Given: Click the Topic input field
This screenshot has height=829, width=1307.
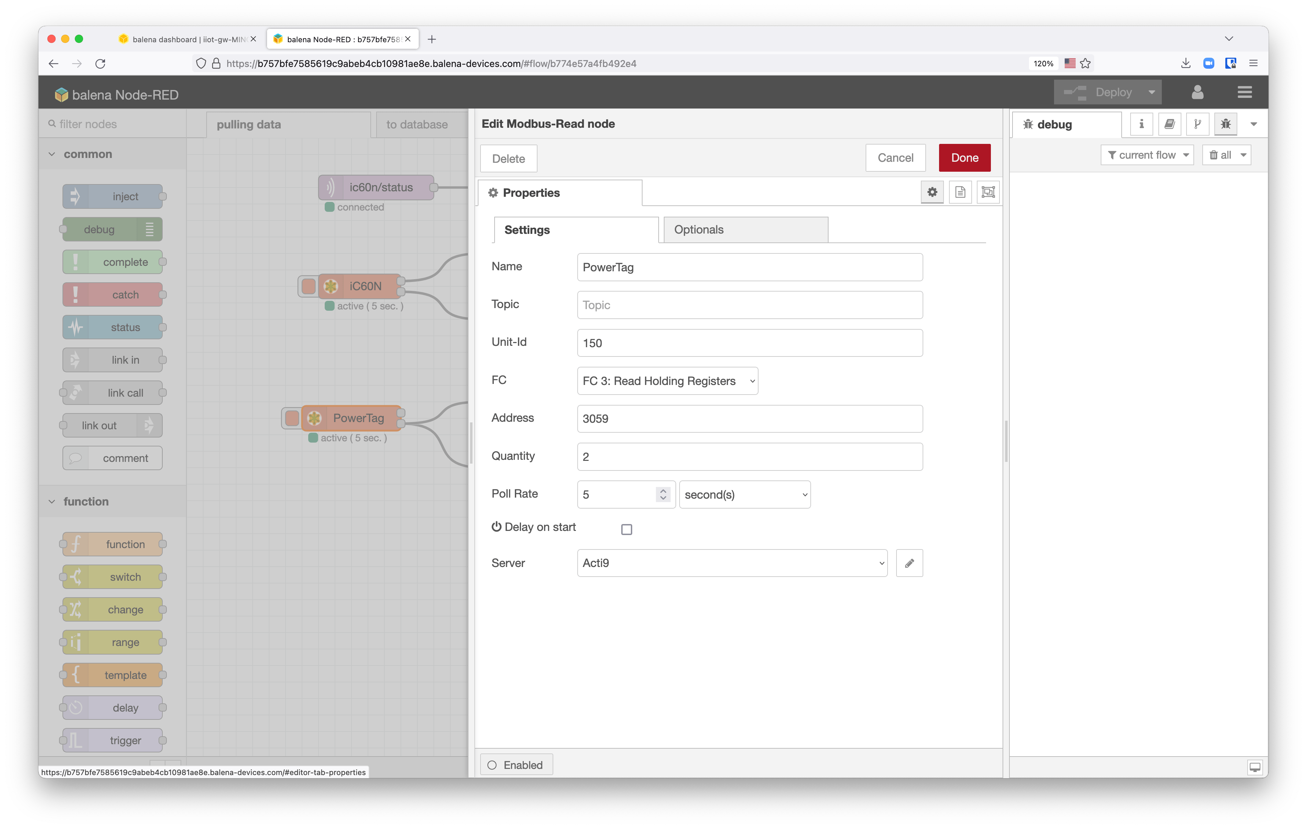Looking at the screenshot, I should [749, 305].
